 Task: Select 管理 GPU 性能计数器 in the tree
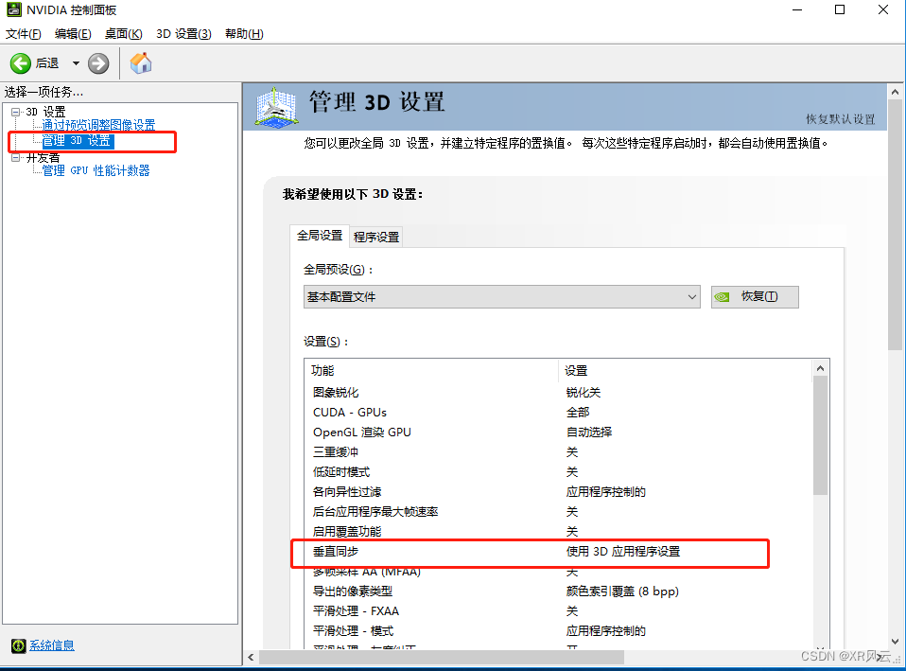[96, 170]
